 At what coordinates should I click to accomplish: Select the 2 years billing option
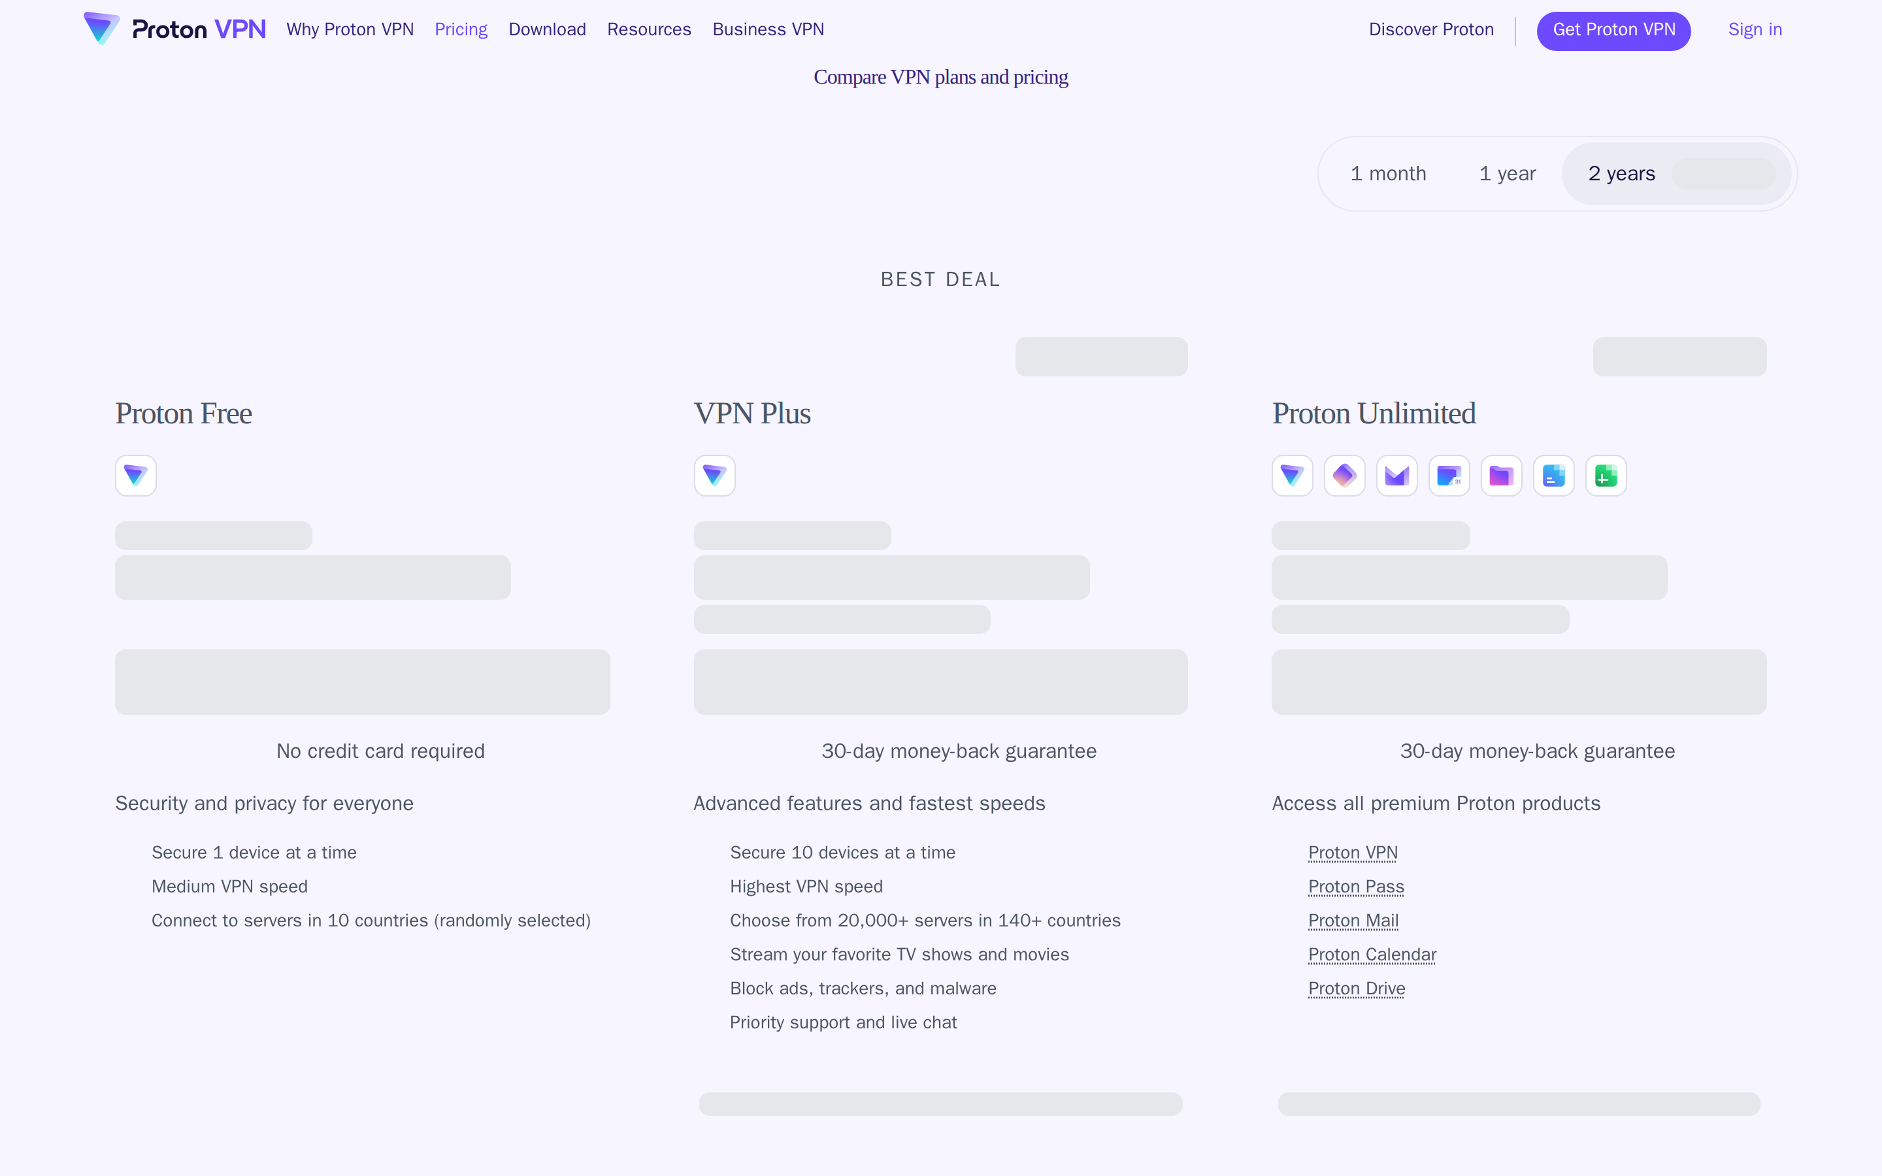pyautogui.click(x=1677, y=173)
